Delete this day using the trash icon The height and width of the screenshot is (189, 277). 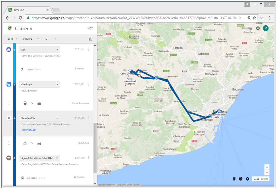[234, 179]
